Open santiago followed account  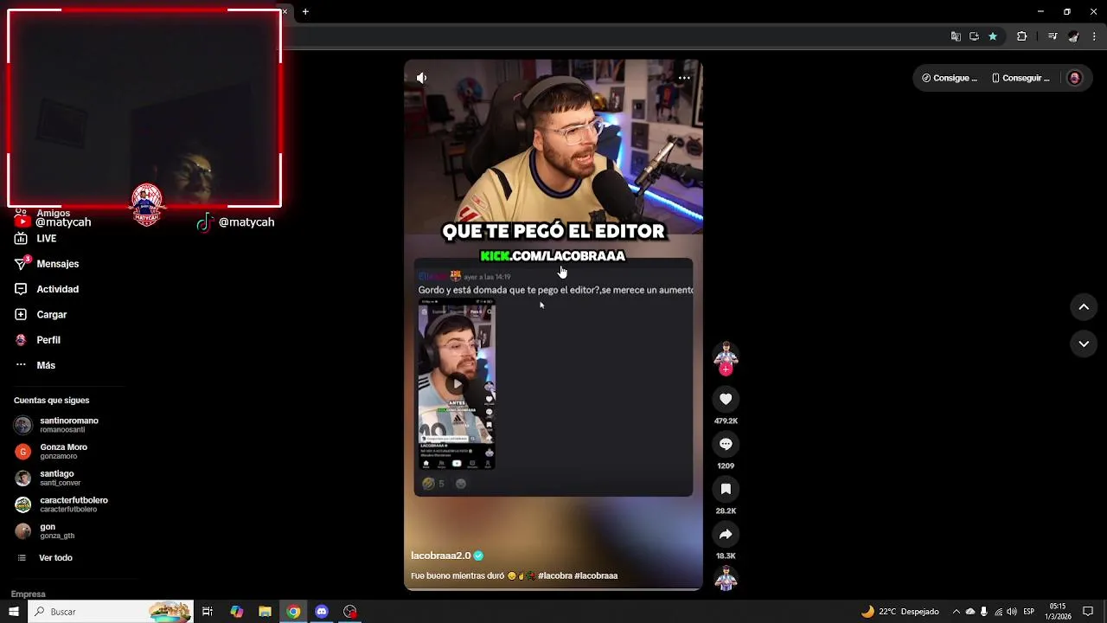click(48, 478)
